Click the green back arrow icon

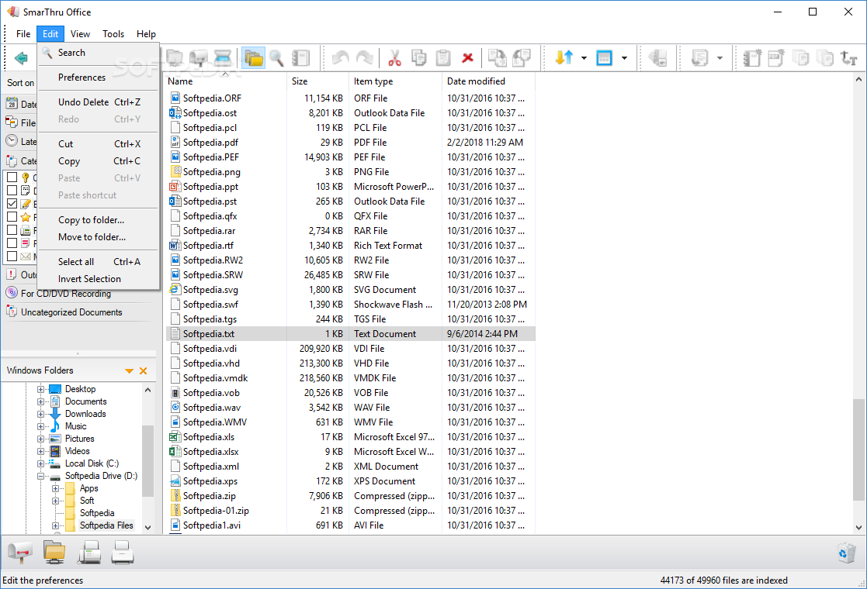tap(21, 58)
